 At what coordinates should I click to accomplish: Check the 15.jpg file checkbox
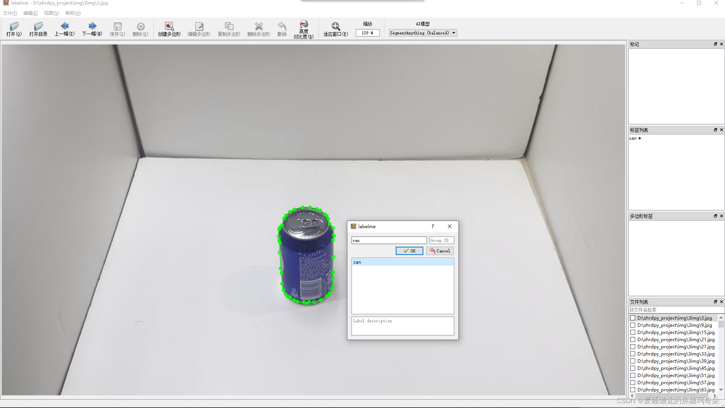(633, 332)
